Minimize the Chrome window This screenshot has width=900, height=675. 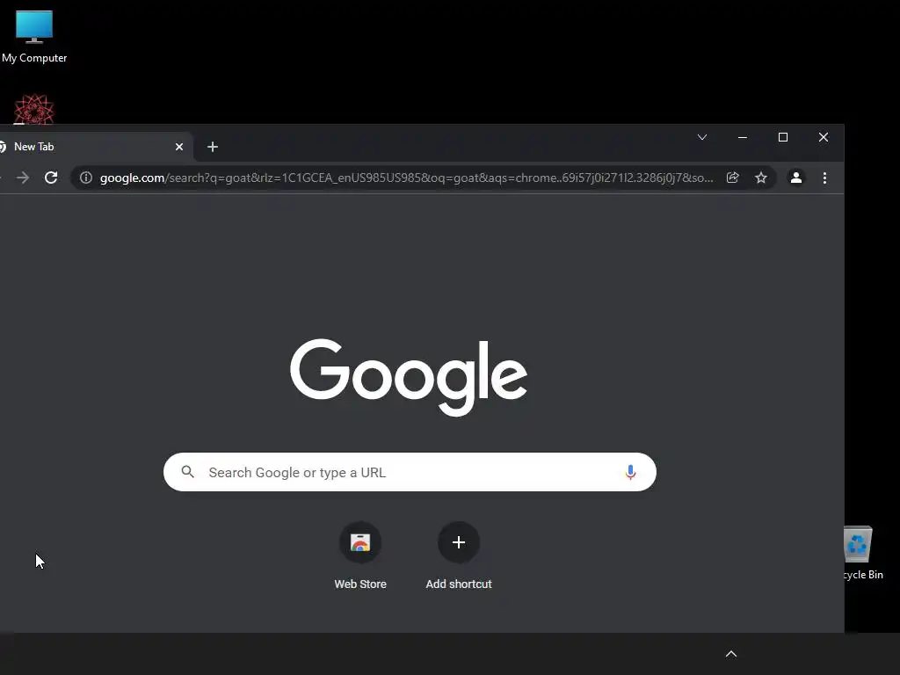(742, 137)
